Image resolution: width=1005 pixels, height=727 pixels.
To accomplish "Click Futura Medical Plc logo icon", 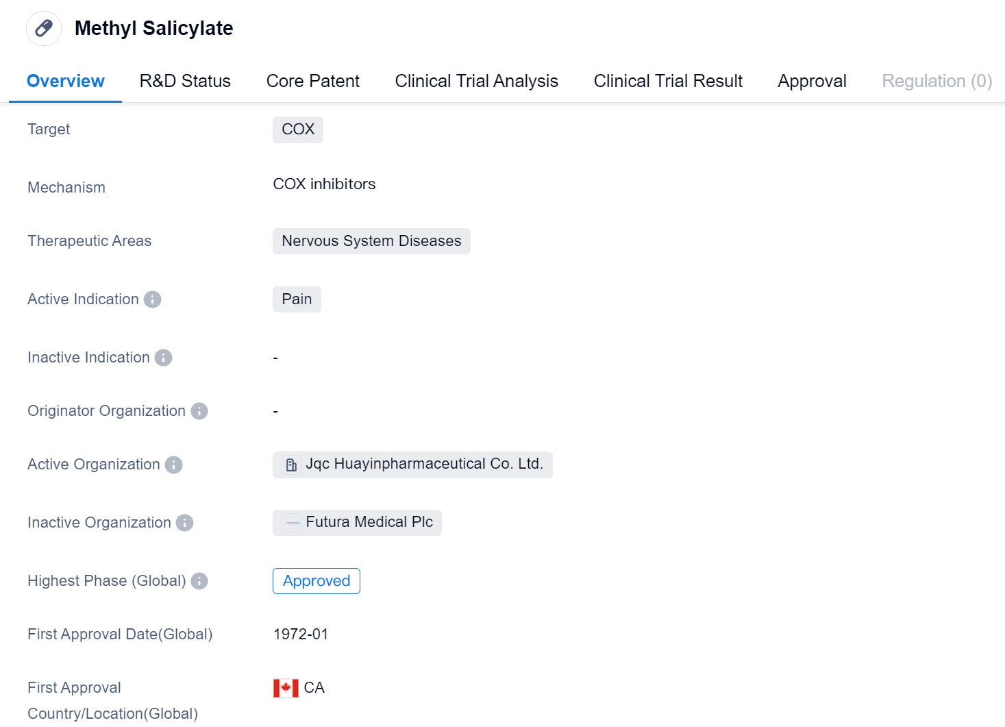I will click(291, 523).
